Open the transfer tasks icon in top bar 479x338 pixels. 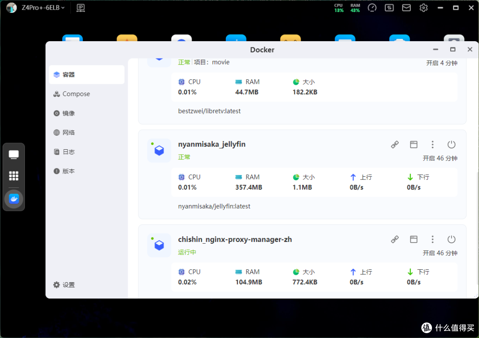tap(389, 8)
